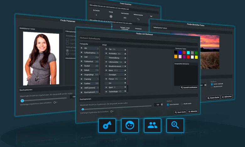Click the Auswahl zurücksetzen button

(x=189, y=88)
